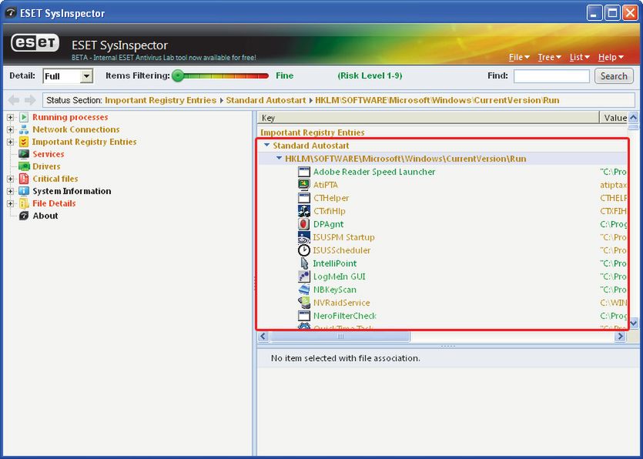Click the Items Filtering slider handle
The height and width of the screenshot is (459, 643).
tap(178, 76)
